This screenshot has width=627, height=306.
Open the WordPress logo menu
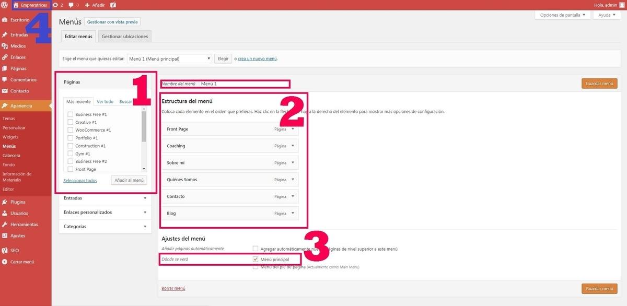click(x=6, y=5)
